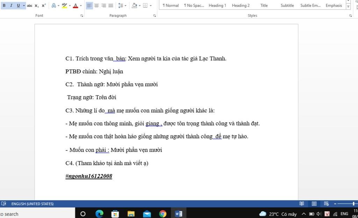The image size is (358, 218).
Task: Apply No Spacing style
Action: coord(194,6)
